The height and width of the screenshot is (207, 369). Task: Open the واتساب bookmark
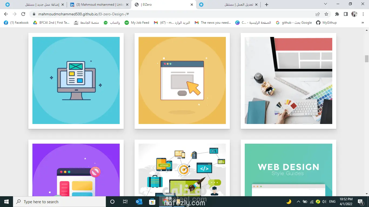click(112, 23)
